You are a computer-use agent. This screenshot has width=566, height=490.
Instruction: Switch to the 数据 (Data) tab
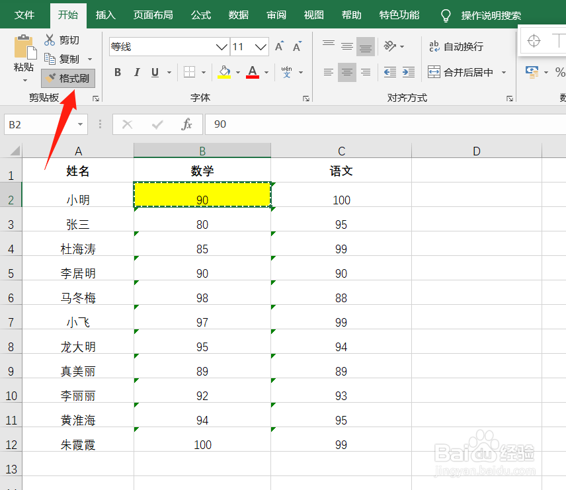[239, 15]
